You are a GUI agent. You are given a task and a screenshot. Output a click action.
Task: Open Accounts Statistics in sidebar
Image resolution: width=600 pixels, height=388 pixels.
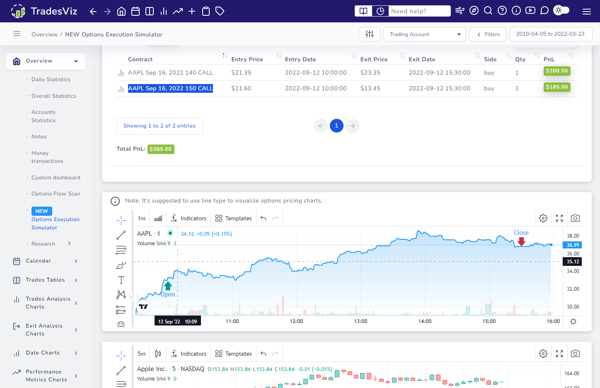[x=44, y=116]
